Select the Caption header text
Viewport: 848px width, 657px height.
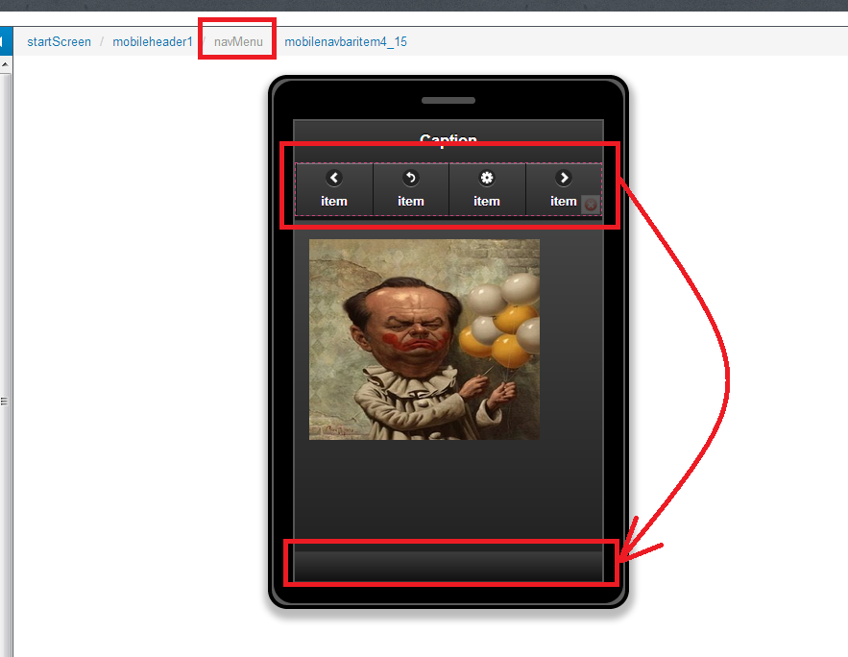pos(448,140)
